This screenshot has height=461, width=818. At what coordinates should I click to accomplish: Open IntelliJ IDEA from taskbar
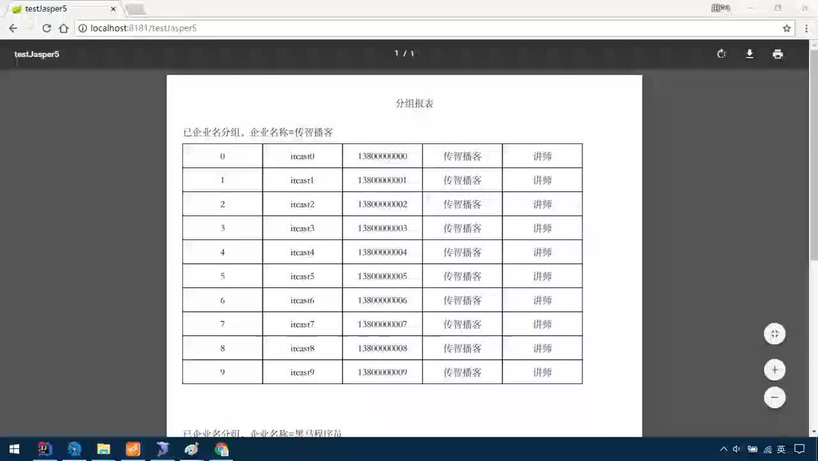click(x=44, y=449)
